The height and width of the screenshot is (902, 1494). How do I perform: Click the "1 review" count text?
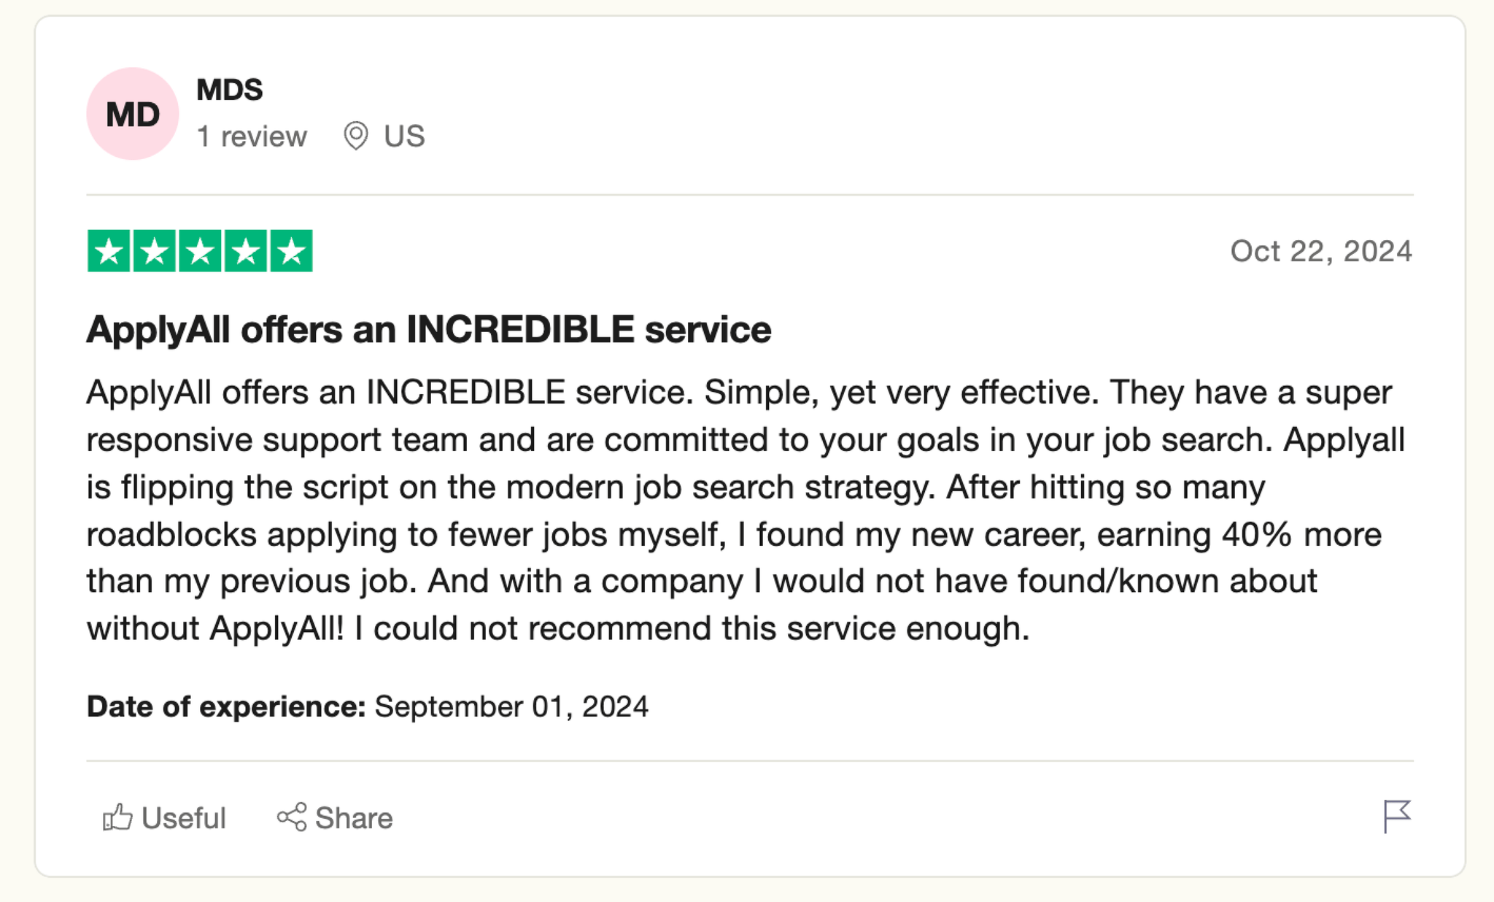point(252,136)
